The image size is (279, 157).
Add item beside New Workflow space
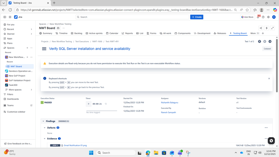(x=27, y=57)
